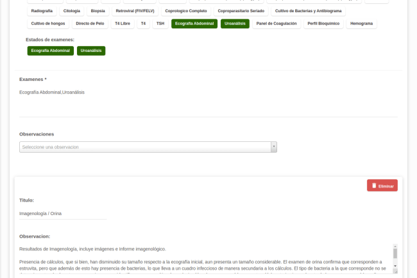Select the Cultivo de hongos exam
This screenshot has height=278, width=417.
pyautogui.click(x=47, y=24)
